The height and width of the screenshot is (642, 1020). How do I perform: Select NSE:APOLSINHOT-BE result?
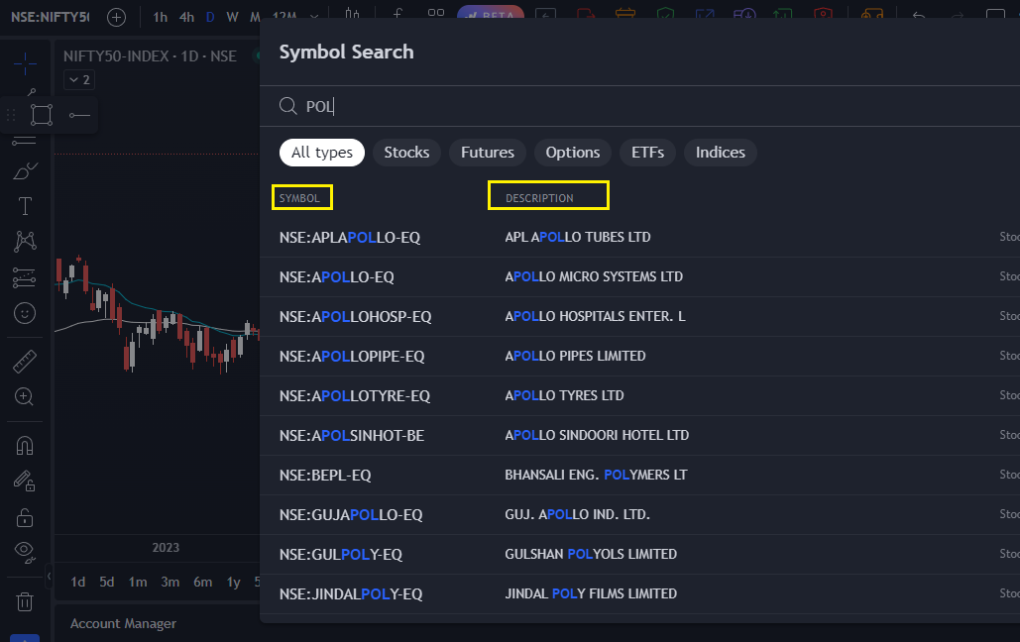click(639, 436)
